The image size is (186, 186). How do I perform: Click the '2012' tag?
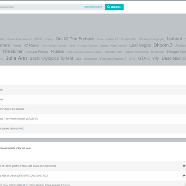pyautogui.click(x=132, y=59)
